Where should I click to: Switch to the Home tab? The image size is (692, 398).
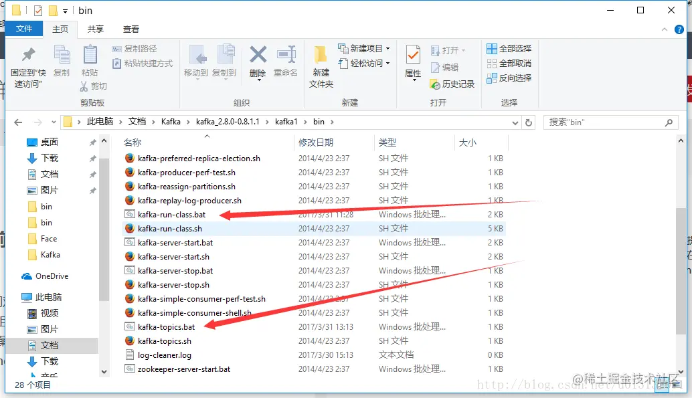point(60,29)
